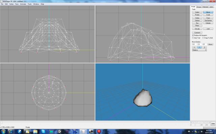The height and width of the screenshot is (134, 216).
Task: Click the Windows Start orb
Action: 3,132
